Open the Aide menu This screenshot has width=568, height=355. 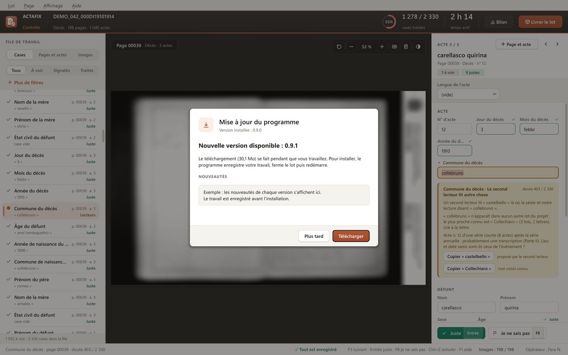click(x=77, y=6)
